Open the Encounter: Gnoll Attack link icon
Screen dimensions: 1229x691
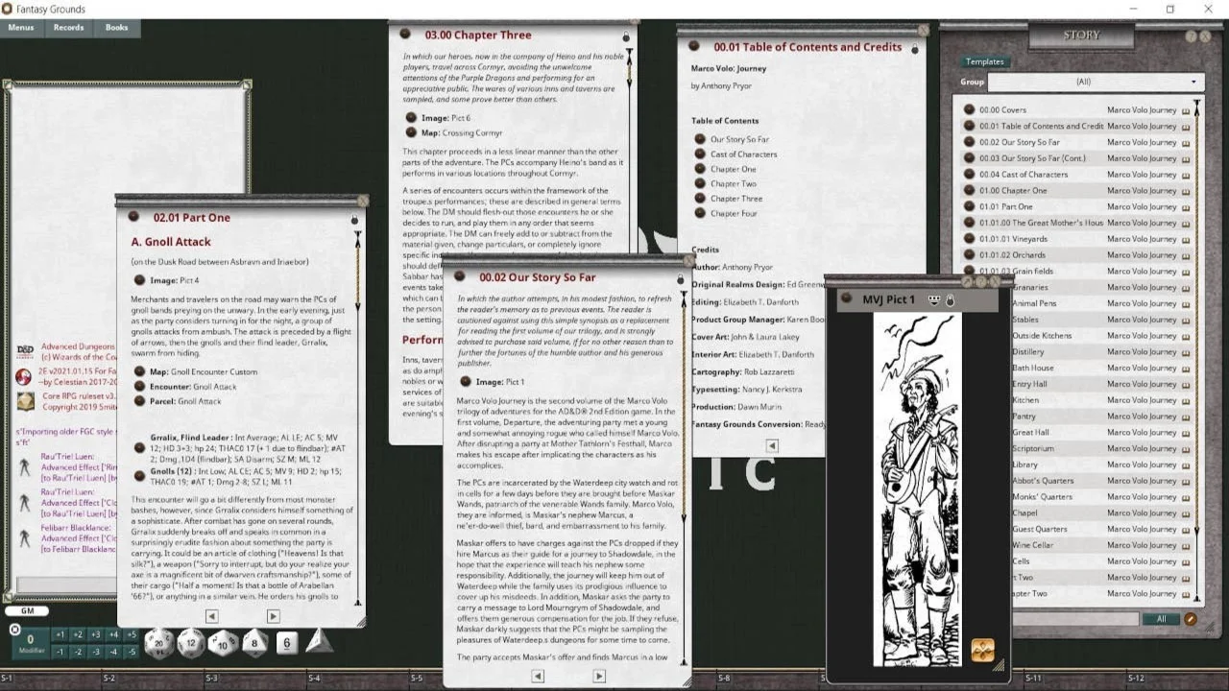point(139,387)
